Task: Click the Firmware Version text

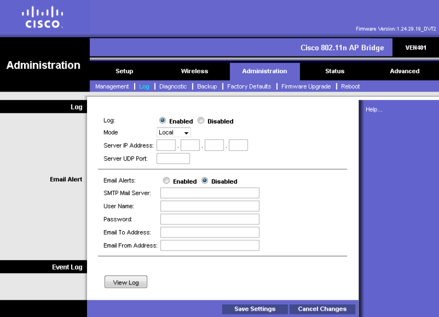Action: pyautogui.click(x=396, y=29)
